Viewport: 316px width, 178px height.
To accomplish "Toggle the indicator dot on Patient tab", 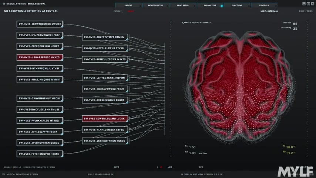I will tap(140, 6).
